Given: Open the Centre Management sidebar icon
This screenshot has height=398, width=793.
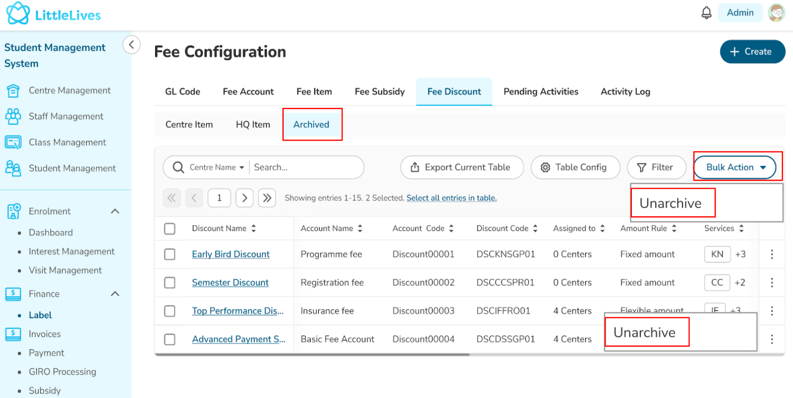Looking at the screenshot, I should [13, 91].
